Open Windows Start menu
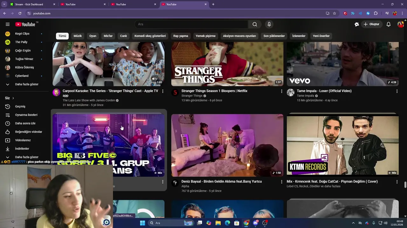 [142, 223]
